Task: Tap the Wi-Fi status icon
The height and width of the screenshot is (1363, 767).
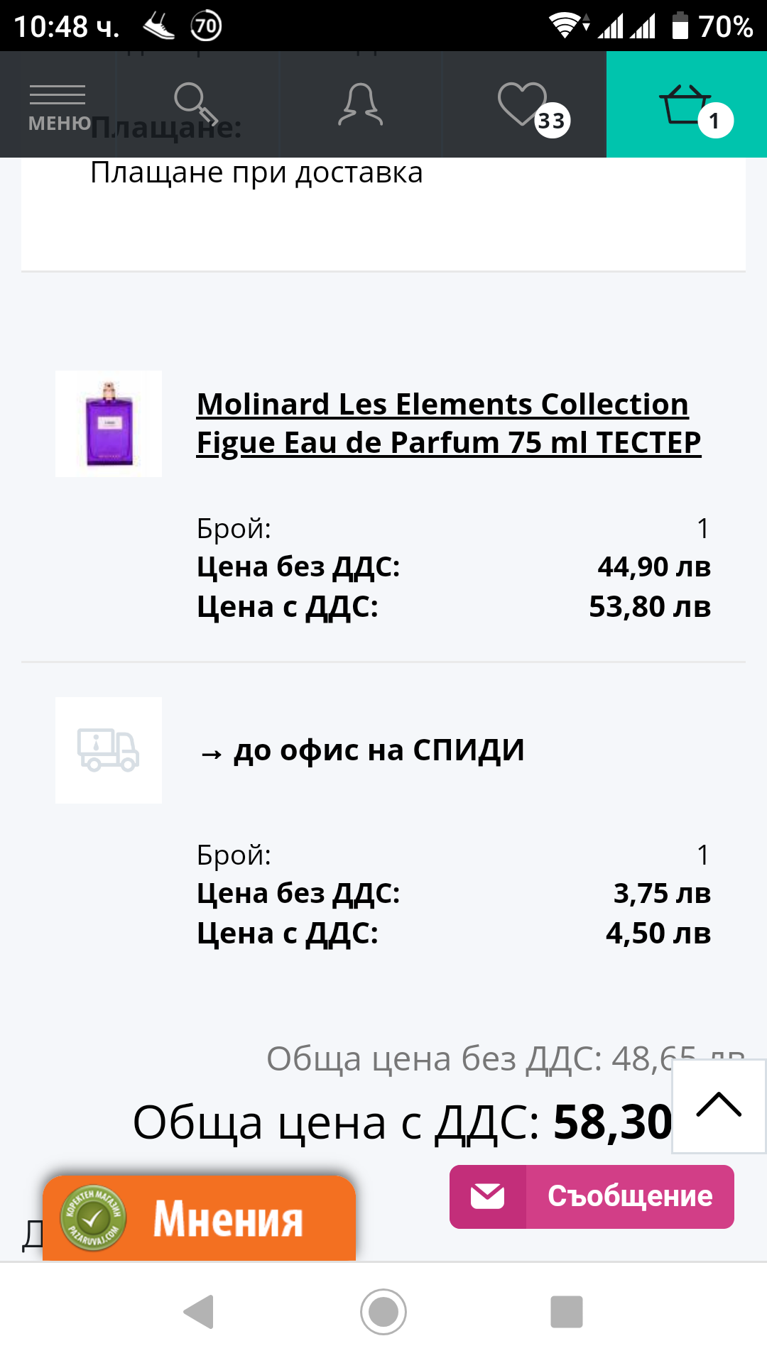Action: click(566, 26)
